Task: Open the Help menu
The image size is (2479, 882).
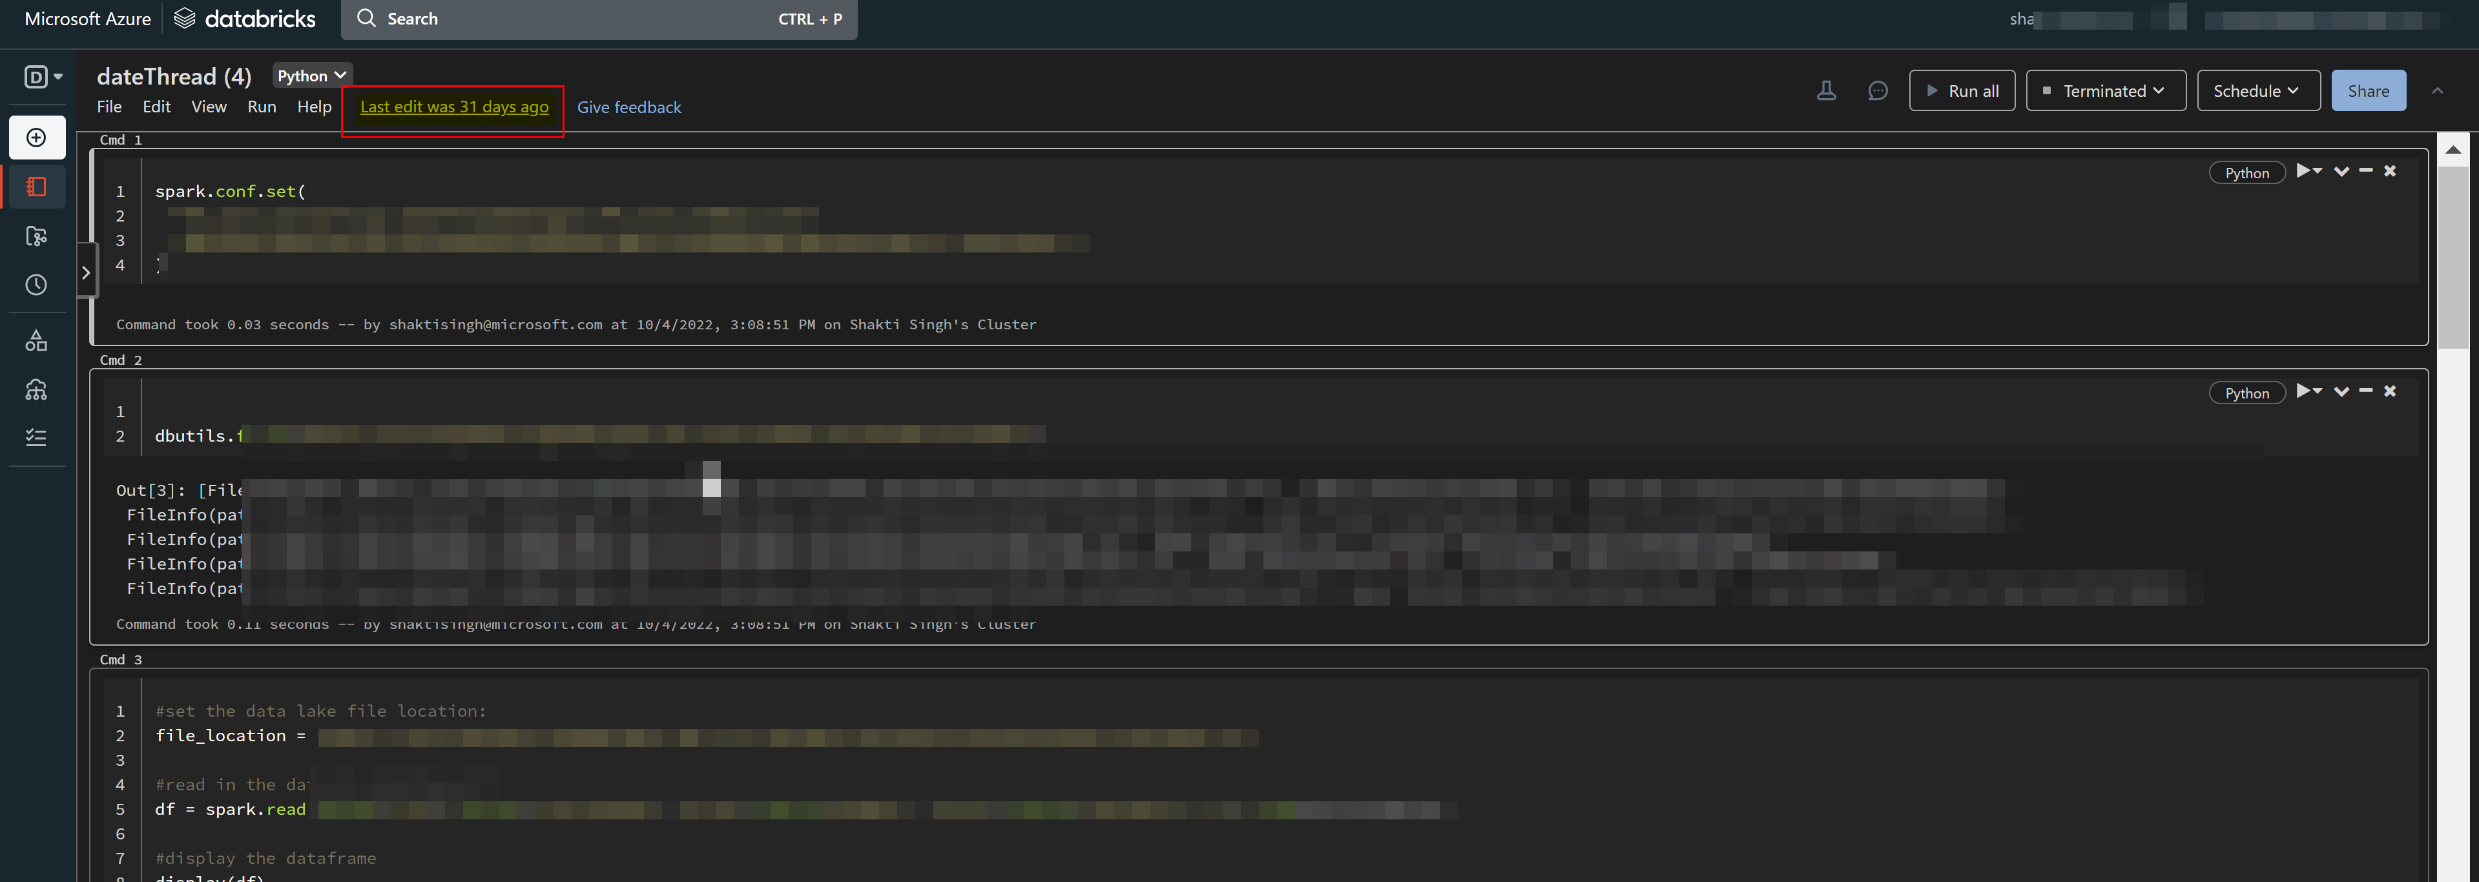Action: pyautogui.click(x=314, y=107)
